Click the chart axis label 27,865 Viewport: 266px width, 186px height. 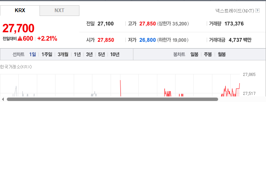pyautogui.click(x=249, y=74)
